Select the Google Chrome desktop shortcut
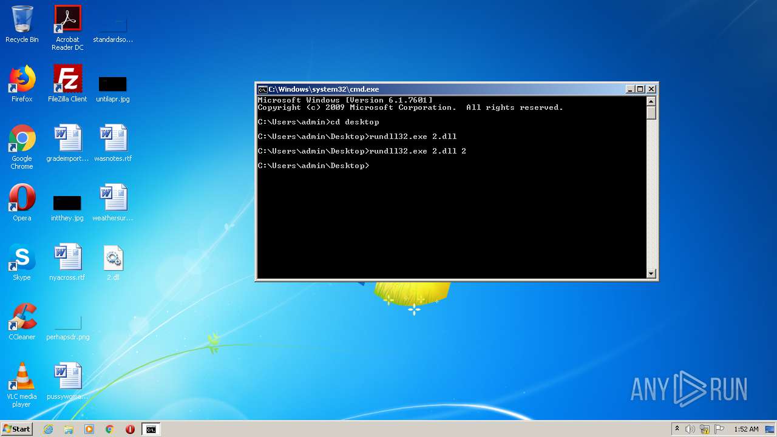This screenshot has height=437, width=777. pyautogui.click(x=22, y=147)
